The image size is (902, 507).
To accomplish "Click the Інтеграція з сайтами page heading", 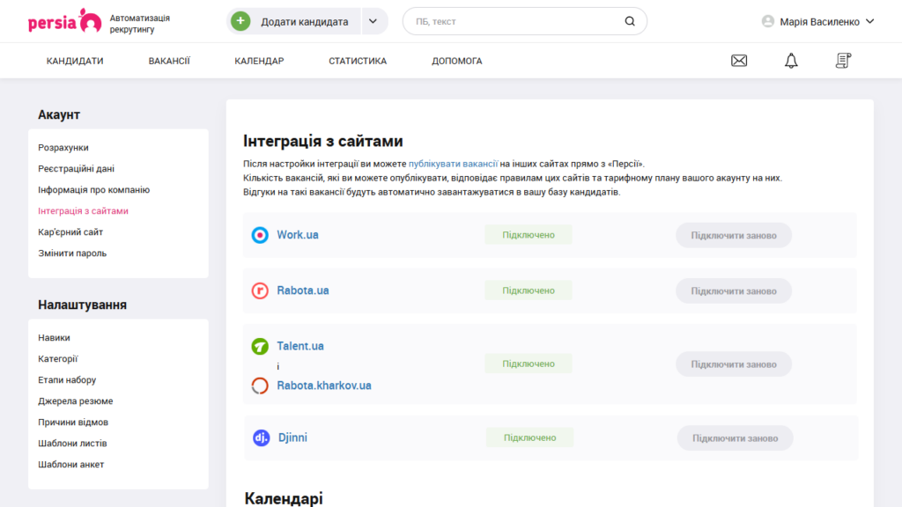I will [x=322, y=141].
